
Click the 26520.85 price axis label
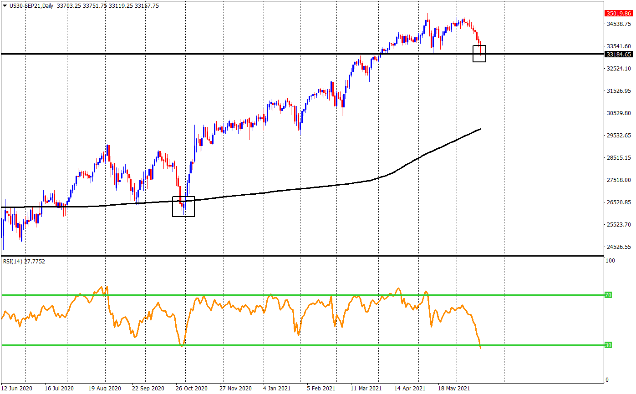point(619,202)
